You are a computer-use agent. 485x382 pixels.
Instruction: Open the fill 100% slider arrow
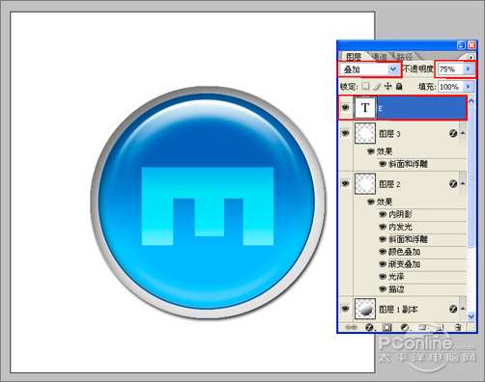coord(468,87)
